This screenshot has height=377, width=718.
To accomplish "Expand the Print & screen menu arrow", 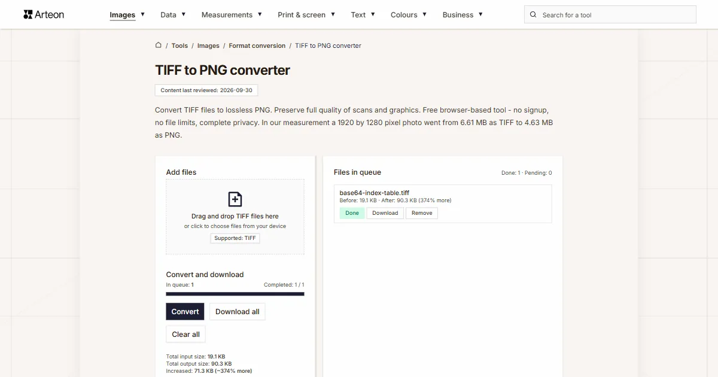I will [333, 14].
